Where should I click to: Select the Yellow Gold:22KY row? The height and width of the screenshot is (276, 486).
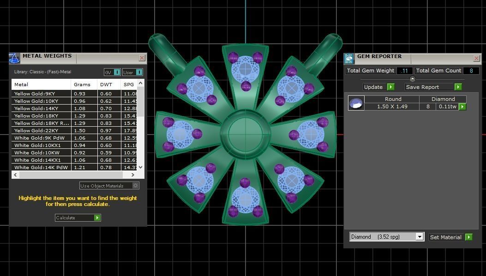click(x=74, y=130)
